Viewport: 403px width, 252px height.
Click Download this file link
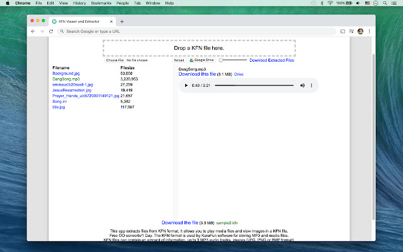point(197,74)
